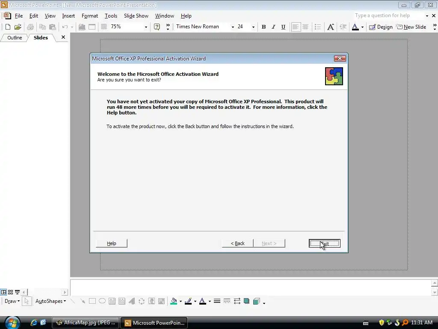Select the Line drawing tool
The height and width of the screenshot is (329, 438).
click(x=73, y=301)
